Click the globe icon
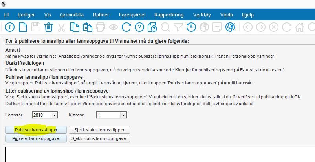The height and width of the screenshot is (162, 315). coord(204,27)
